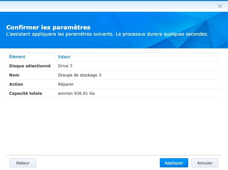Screen dimensions: 228x170
Task: Close the wizard dialog with the X
Action: [x=220, y=6]
